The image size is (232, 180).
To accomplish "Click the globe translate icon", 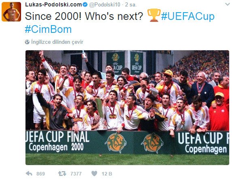I will [27, 42].
